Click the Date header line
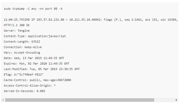 (34, 58)
